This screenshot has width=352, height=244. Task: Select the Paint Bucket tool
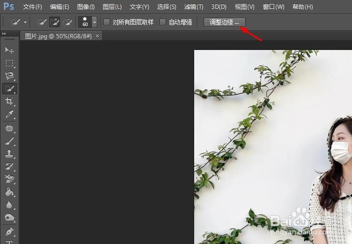(x=9, y=192)
